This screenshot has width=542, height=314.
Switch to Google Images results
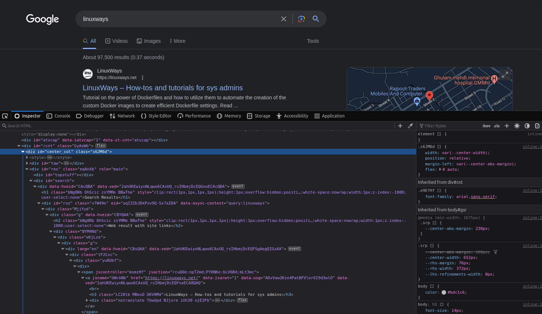click(149, 41)
